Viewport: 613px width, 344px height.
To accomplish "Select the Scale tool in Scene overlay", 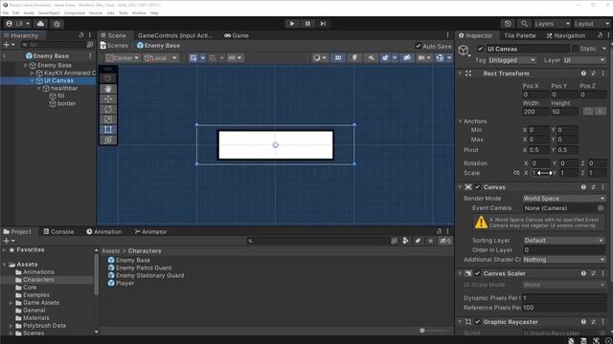I will coord(108,119).
